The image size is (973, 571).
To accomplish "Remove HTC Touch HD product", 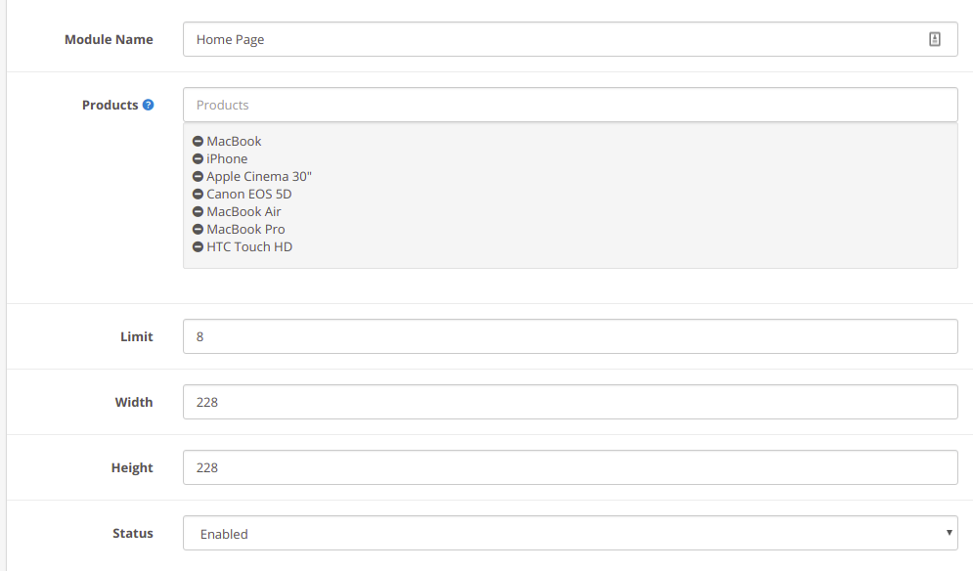I will click(198, 247).
